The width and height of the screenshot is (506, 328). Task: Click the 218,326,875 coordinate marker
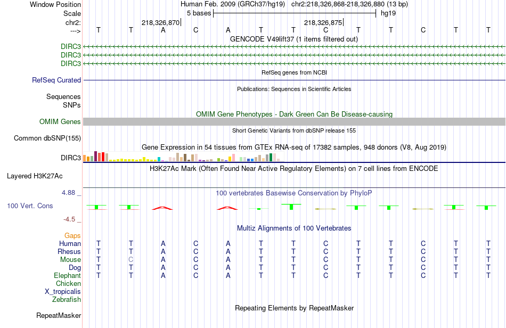(323, 22)
